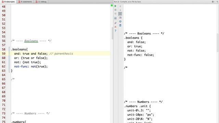Click 'unit-20\%: "%";' in the output console
Screen dimensions: 219x123
tap(140, 119)
